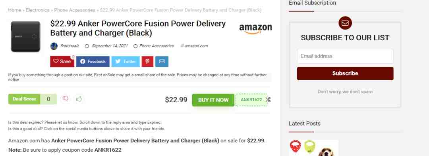Click the email share envelope icon
This screenshot has height=156, width=429.
coord(162,62)
